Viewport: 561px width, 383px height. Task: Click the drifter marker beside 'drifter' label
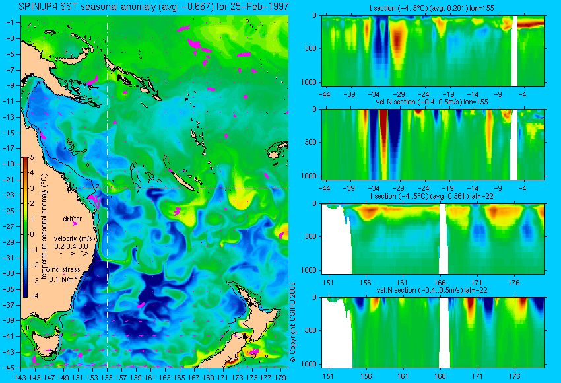tap(75, 224)
